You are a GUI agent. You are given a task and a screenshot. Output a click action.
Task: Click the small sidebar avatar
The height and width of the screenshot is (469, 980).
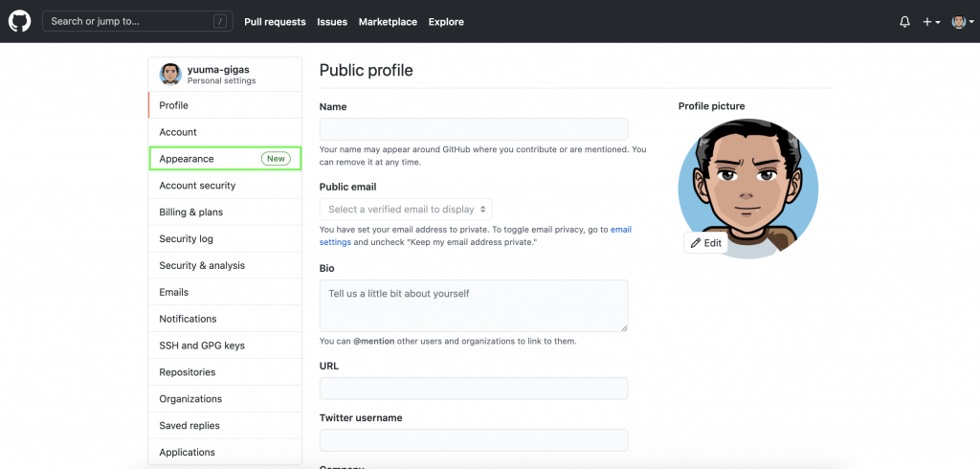tap(170, 75)
